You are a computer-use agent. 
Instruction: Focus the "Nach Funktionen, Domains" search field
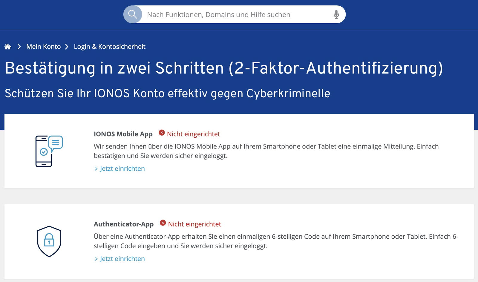(236, 15)
